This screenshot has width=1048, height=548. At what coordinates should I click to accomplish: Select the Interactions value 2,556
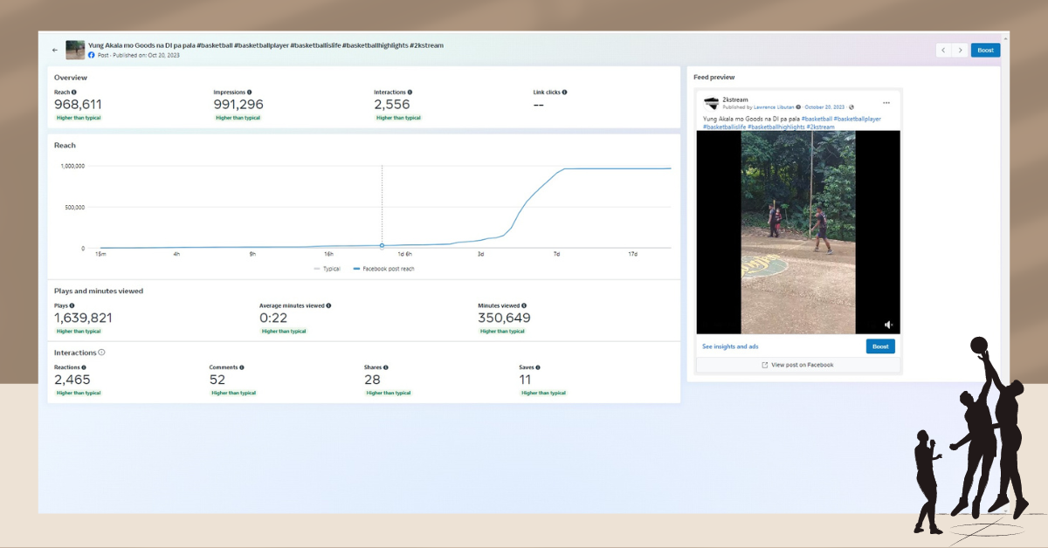(391, 105)
